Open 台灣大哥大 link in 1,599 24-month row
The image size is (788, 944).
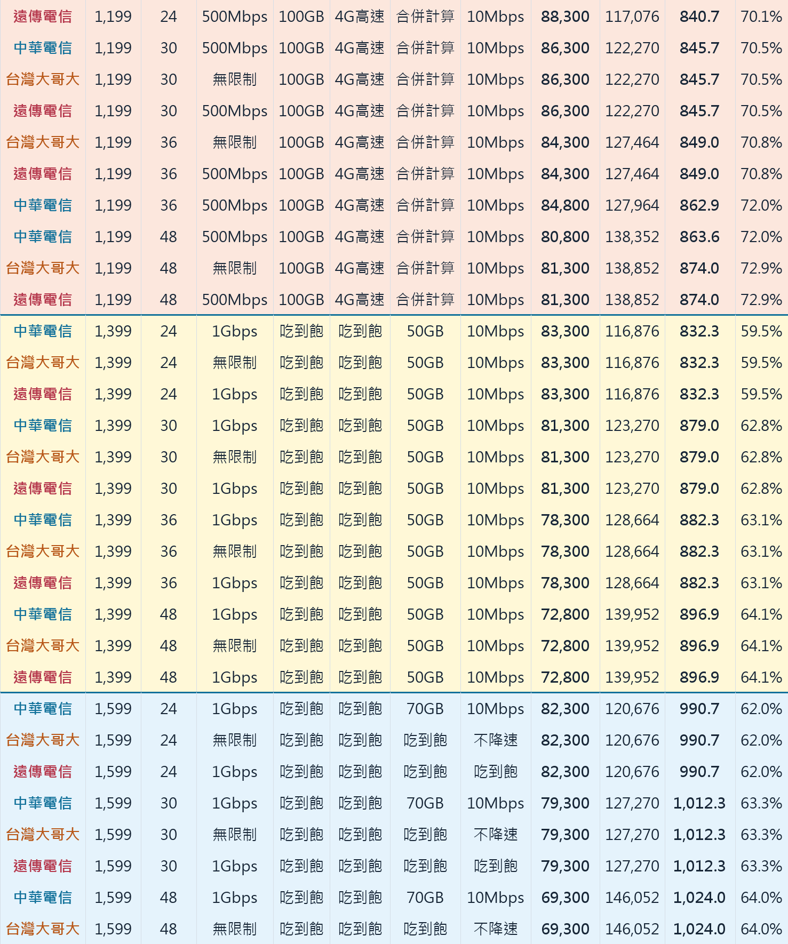[x=43, y=740]
